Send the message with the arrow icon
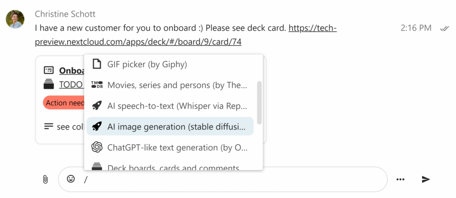This screenshot has width=456, height=198. (426, 179)
